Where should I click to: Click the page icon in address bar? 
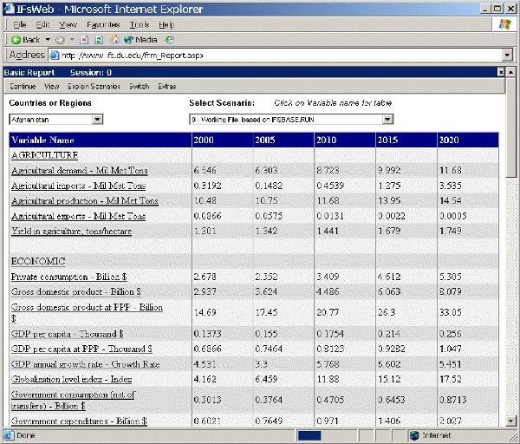54,55
